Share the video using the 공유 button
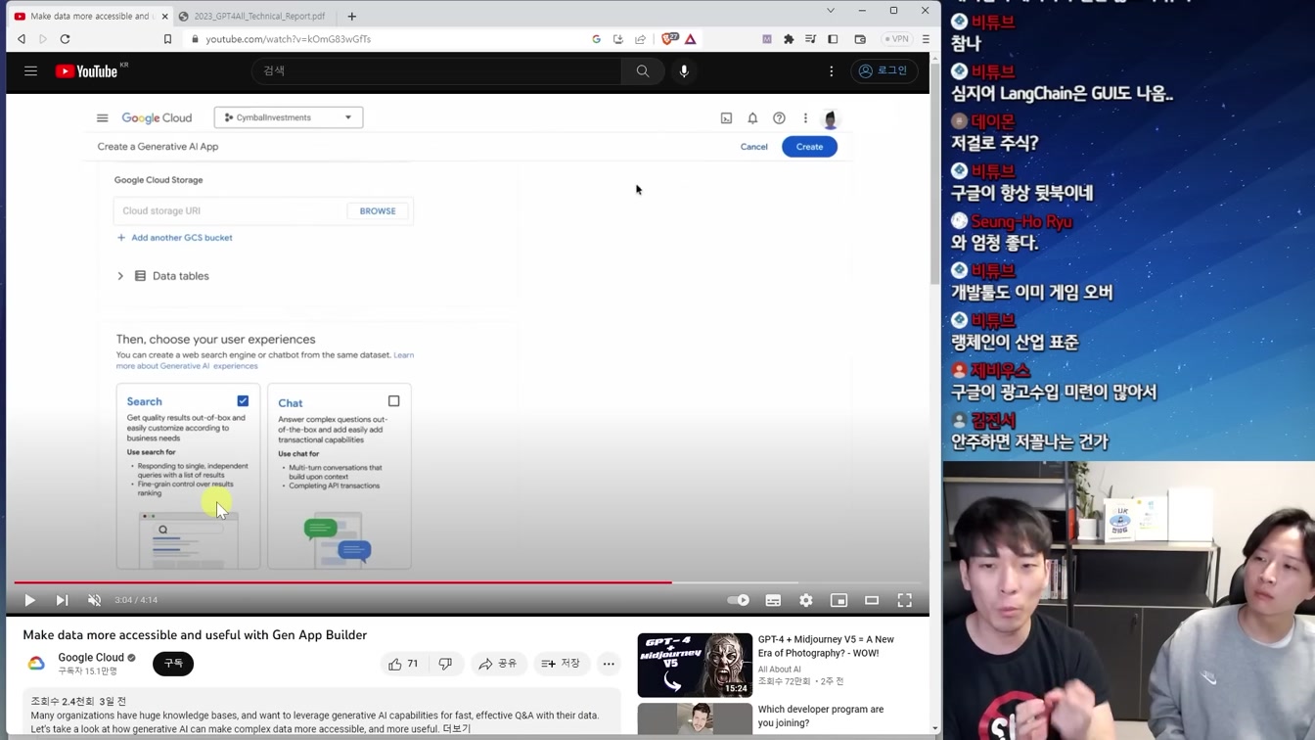The image size is (1315, 740). point(498,664)
